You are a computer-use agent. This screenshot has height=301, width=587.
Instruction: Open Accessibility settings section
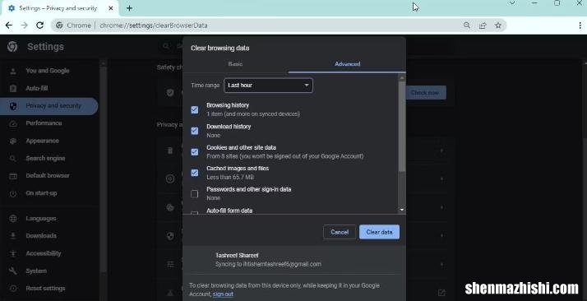click(44, 253)
